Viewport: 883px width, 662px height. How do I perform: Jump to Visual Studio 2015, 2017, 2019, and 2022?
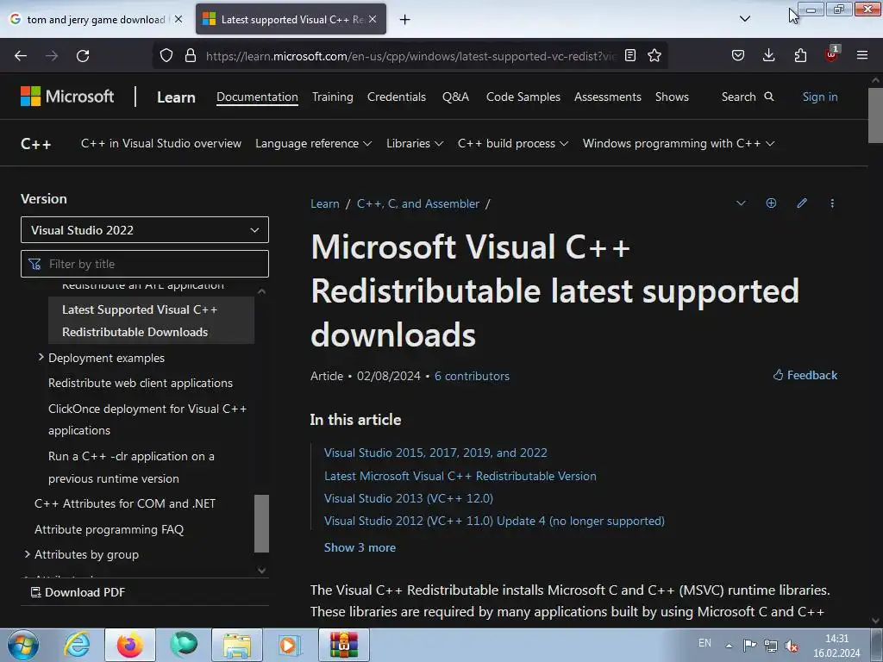(x=435, y=453)
